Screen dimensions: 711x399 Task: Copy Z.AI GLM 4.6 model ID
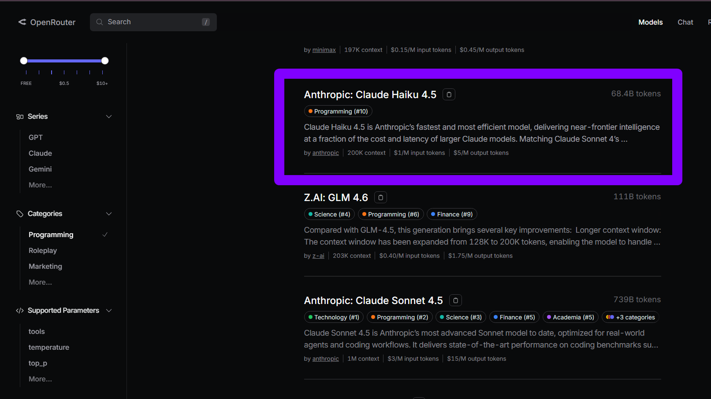[380, 198]
